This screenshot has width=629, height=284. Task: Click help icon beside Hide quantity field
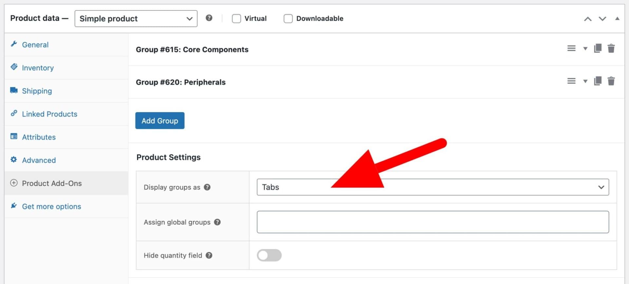(x=209, y=256)
